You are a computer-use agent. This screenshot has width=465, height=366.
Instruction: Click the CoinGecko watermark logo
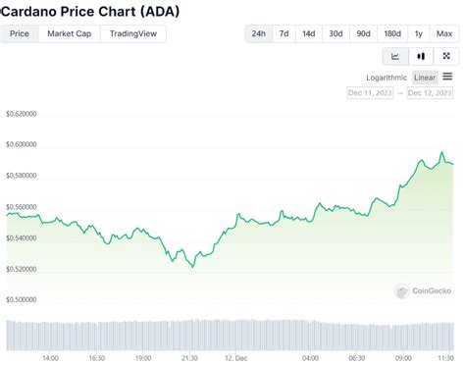coord(401,290)
